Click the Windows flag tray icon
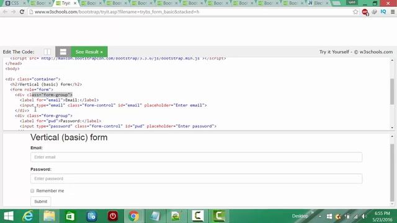The image size is (397, 223). (x=329, y=216)
